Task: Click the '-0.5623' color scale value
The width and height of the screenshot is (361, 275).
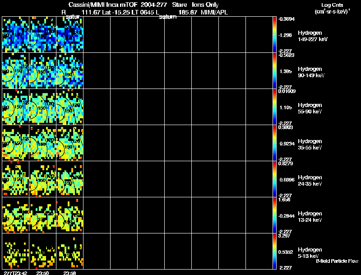Action: (x=286, y=55)
